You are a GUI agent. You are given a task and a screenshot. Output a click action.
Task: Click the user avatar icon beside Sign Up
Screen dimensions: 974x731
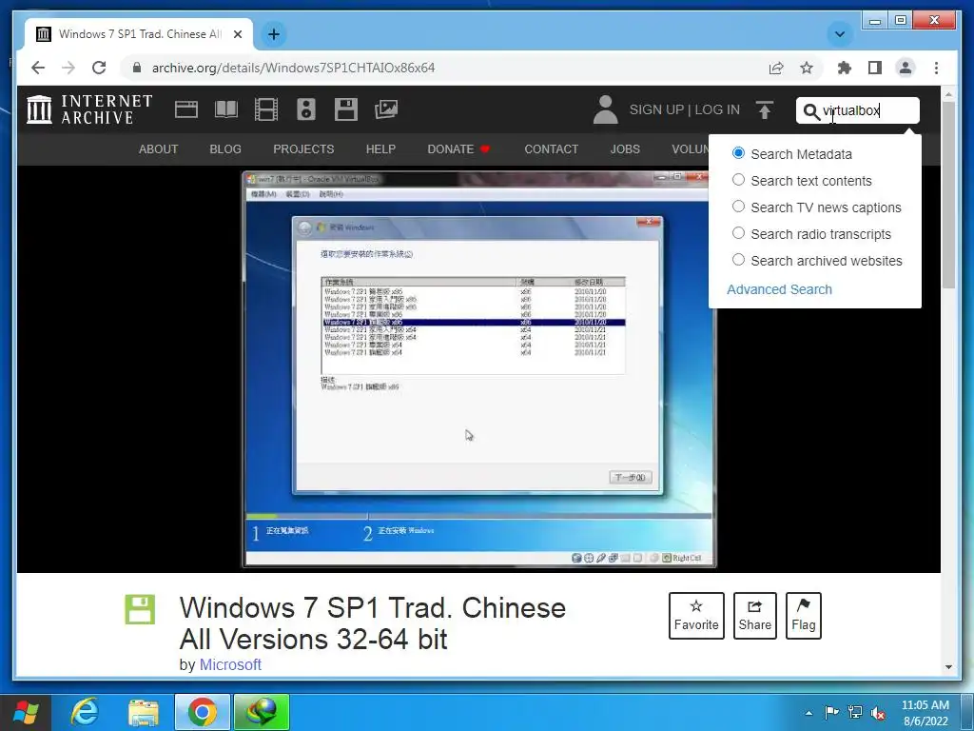click(x=605, y=109)
